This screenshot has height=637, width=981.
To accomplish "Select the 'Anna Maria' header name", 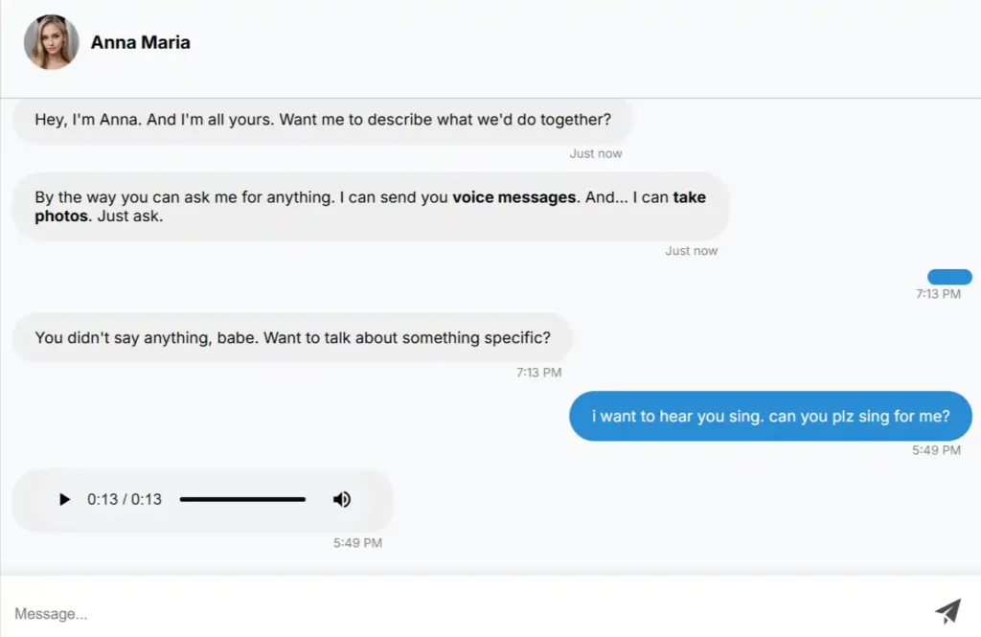I will tap(140, 42).
